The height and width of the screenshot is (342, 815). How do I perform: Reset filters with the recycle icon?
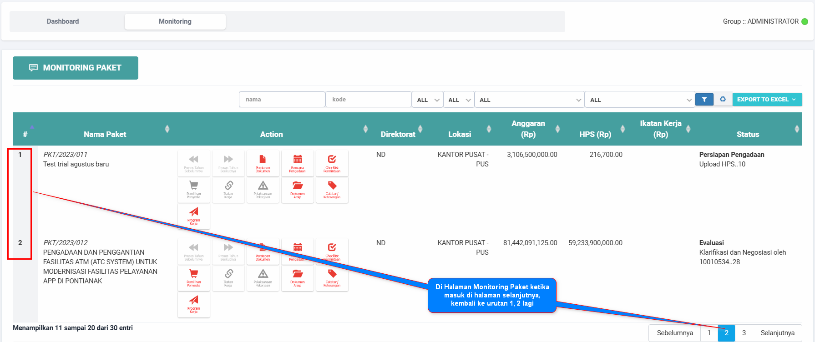pyautogui.click(x=723, y=100)
